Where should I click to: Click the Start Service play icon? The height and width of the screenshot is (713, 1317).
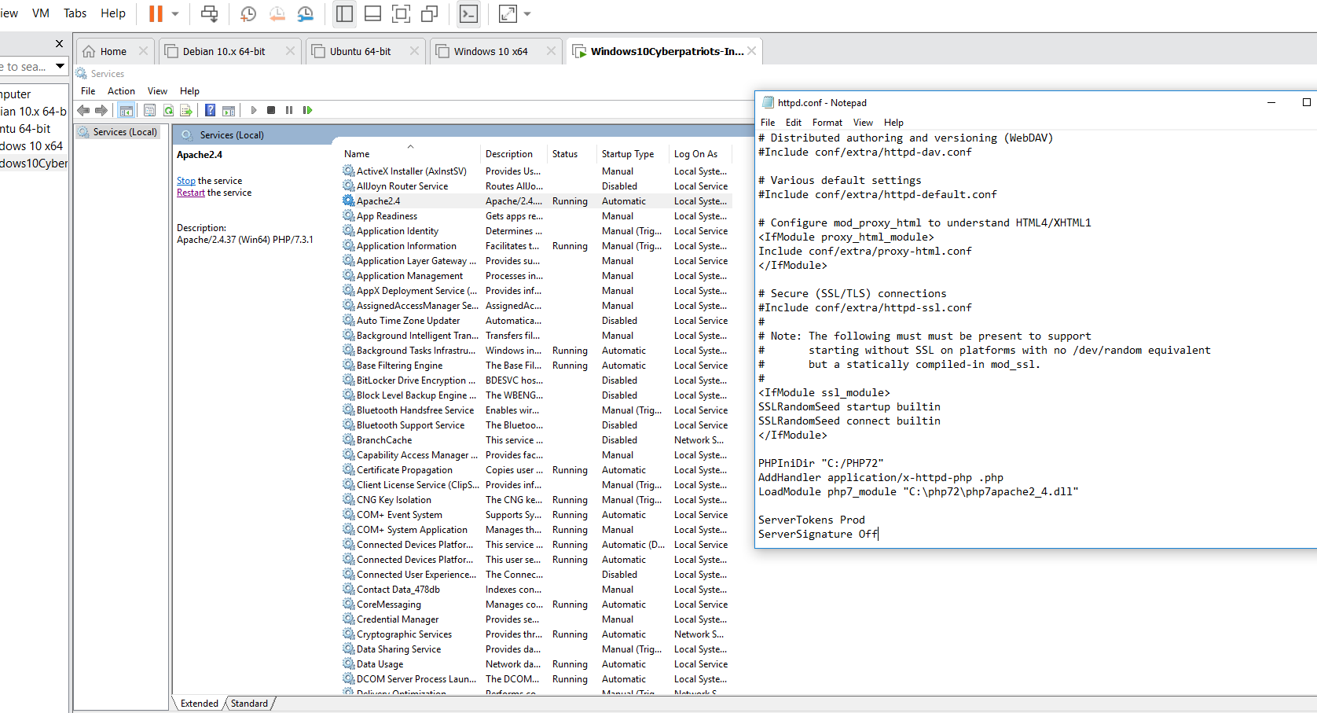point(253,110)
